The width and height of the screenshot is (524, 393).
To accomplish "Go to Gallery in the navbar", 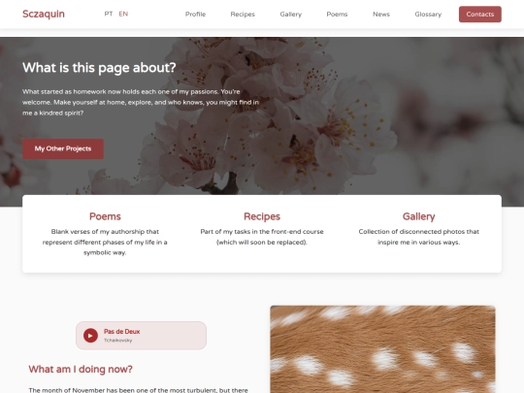I will point(291,14).
